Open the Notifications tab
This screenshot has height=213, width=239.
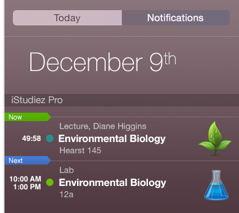(176, 18)
